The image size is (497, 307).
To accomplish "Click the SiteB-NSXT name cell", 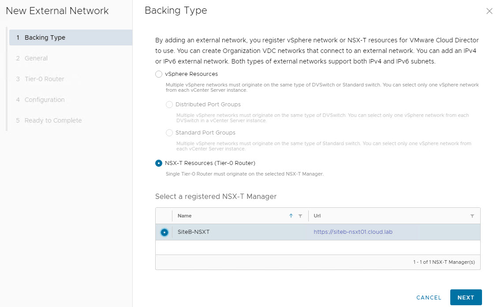I will (194, 232).
